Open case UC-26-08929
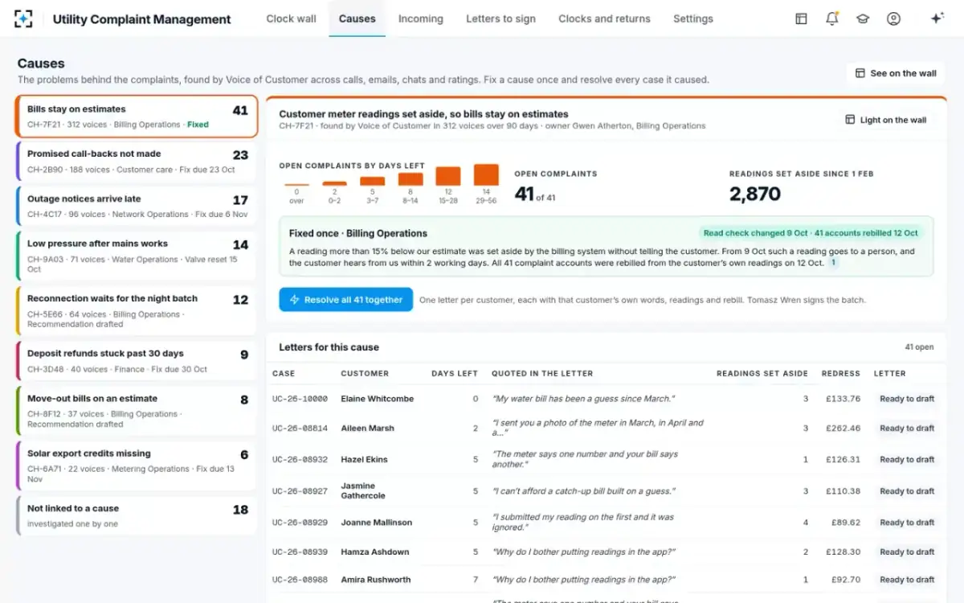 tap(300, 523)
